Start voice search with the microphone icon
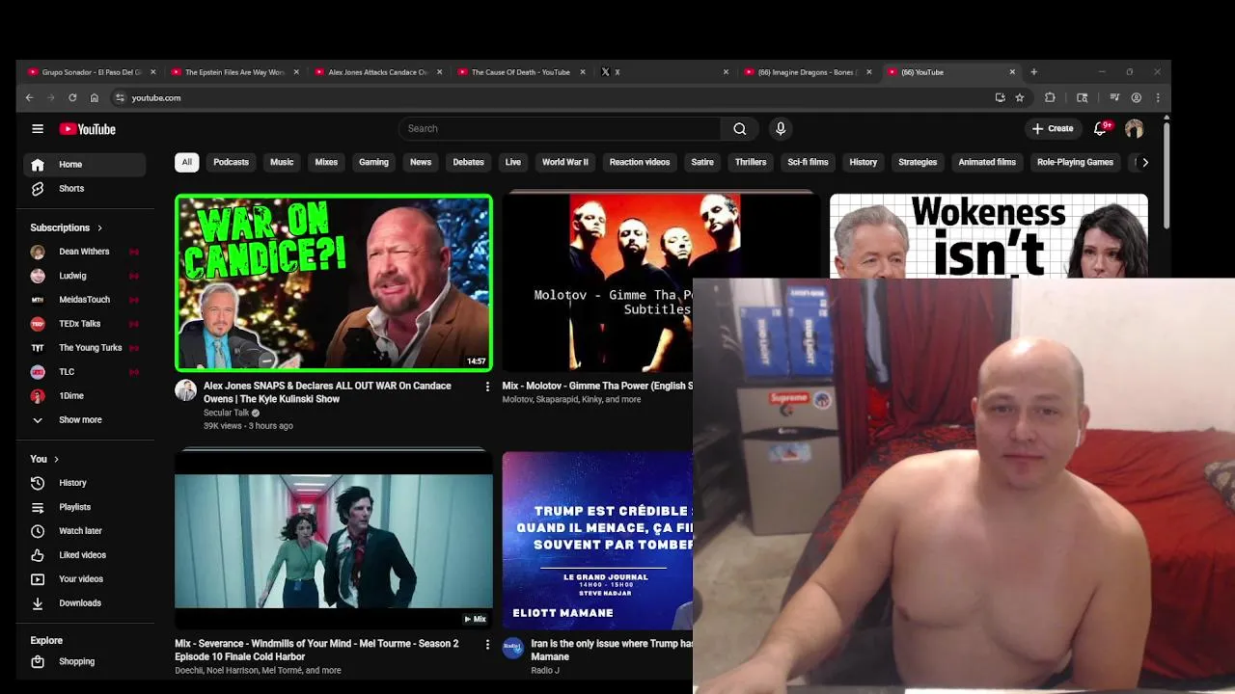This screenshot has height=694, width=1235. coord(781,128)
